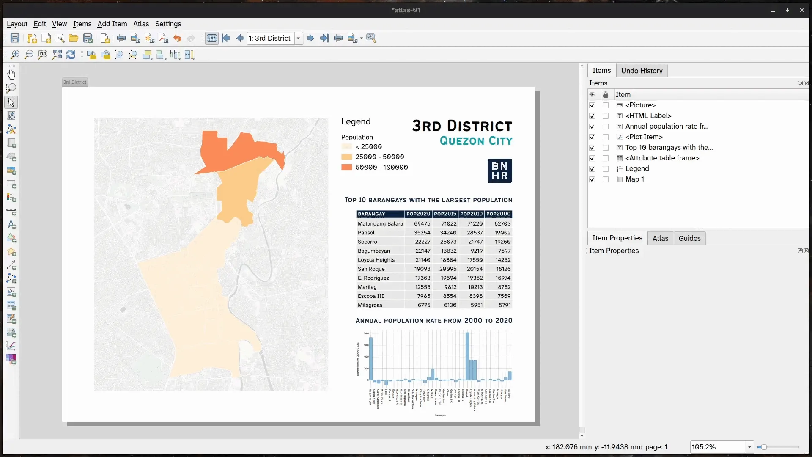This screenshot has height=457, width=812.
Task: Select the Add Legend tool
Action: coord(11,198)
